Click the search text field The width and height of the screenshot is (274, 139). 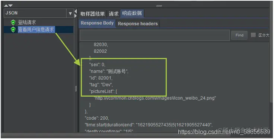coord(154,35)
